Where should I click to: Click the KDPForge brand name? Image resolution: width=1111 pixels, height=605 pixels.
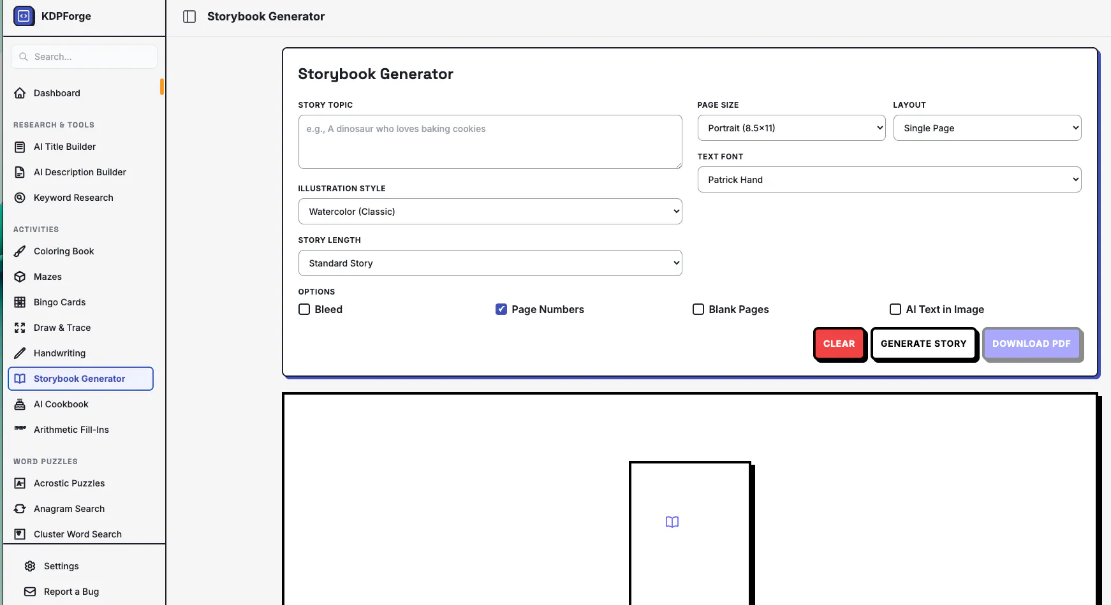pos(66,16)
